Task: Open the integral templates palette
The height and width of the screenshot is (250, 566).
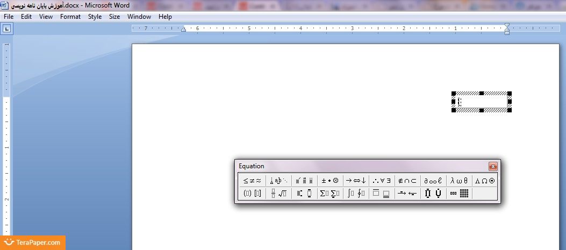Action: (x=356, y=194)
